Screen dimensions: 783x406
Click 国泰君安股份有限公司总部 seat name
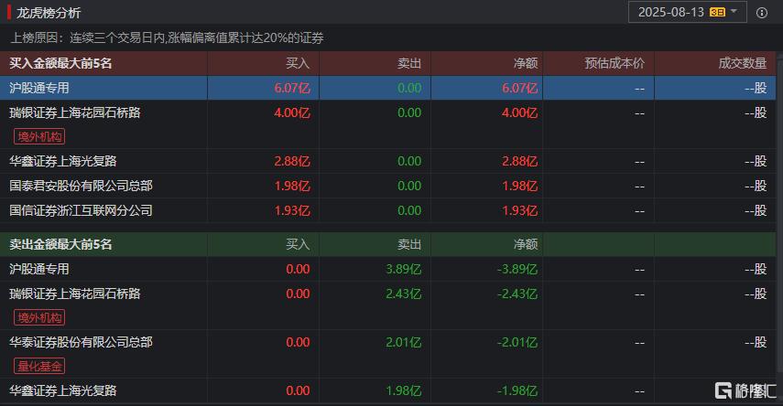coord(81,186)
